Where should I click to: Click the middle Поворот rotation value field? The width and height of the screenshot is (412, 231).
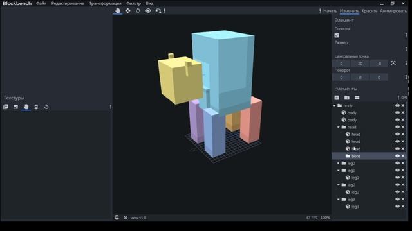click(360, 77)
